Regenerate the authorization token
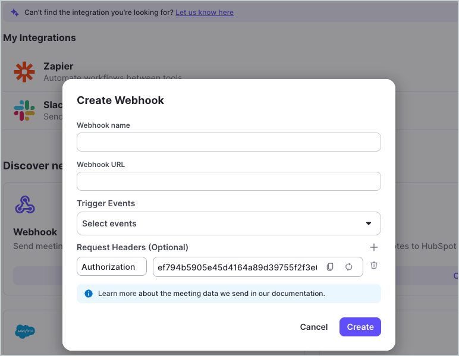The image size is (459, 356). (x=349, y=267)
